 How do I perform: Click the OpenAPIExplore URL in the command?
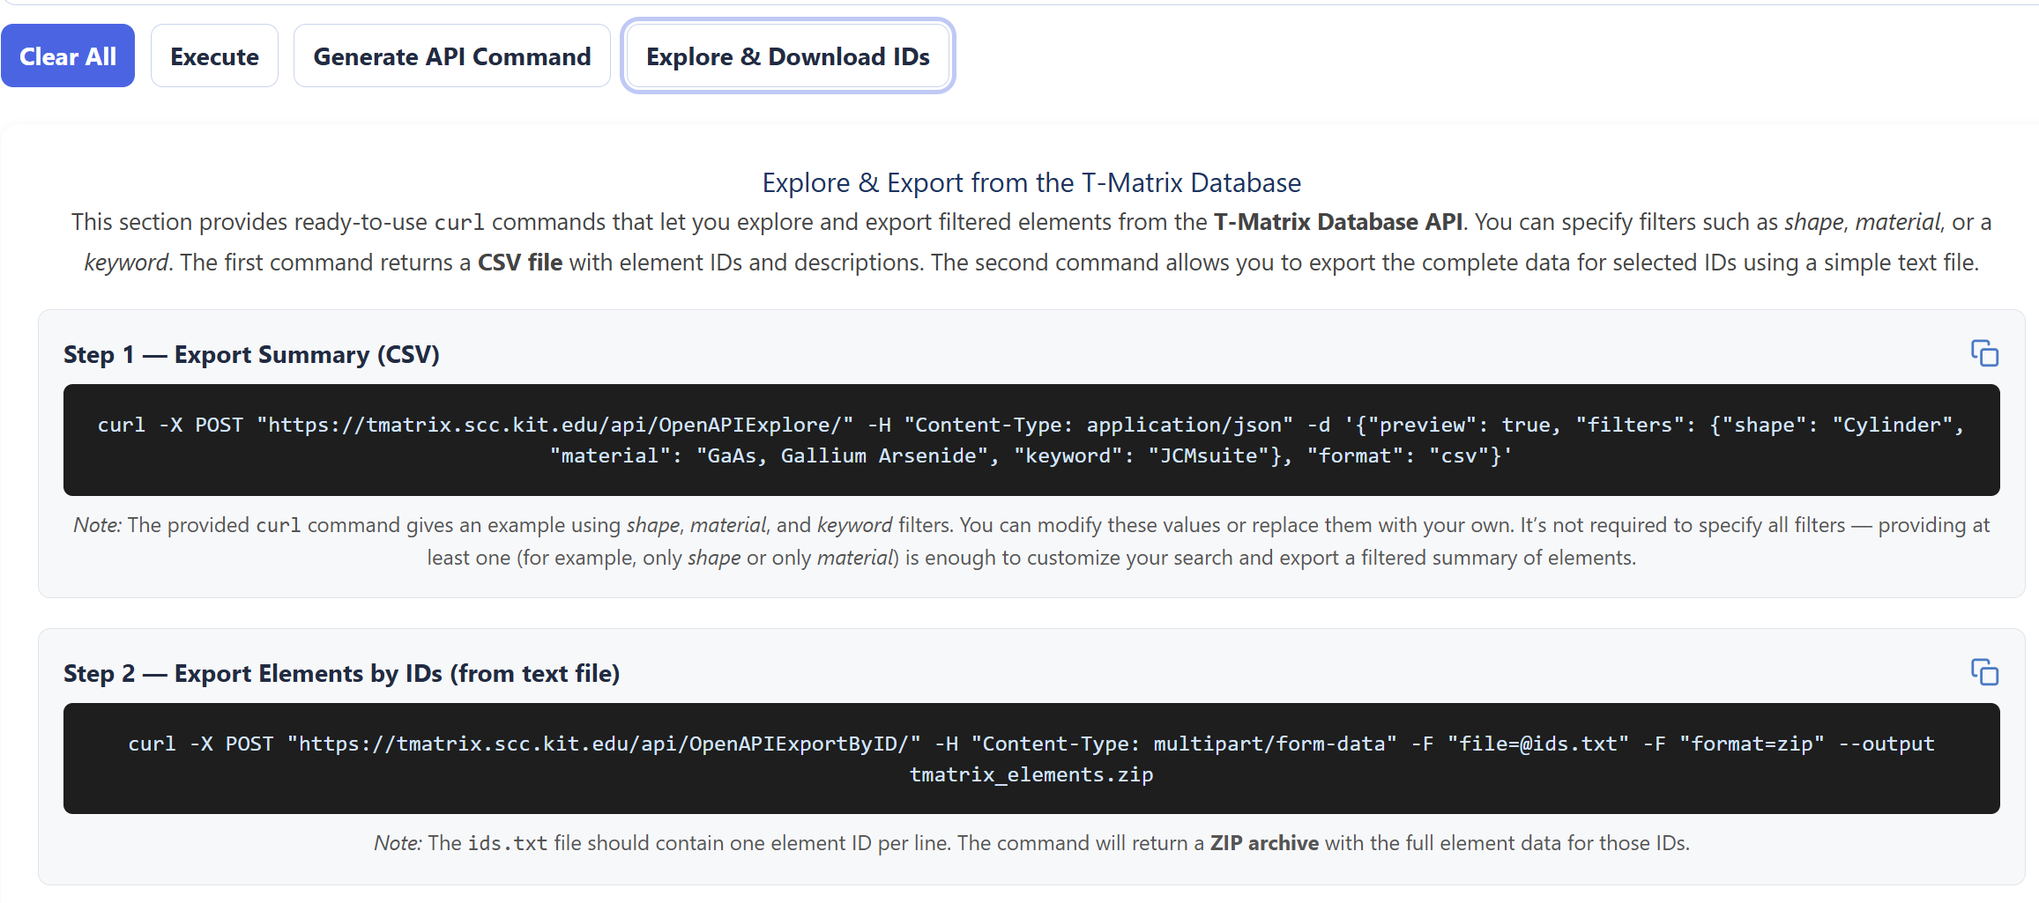point(555,425)
